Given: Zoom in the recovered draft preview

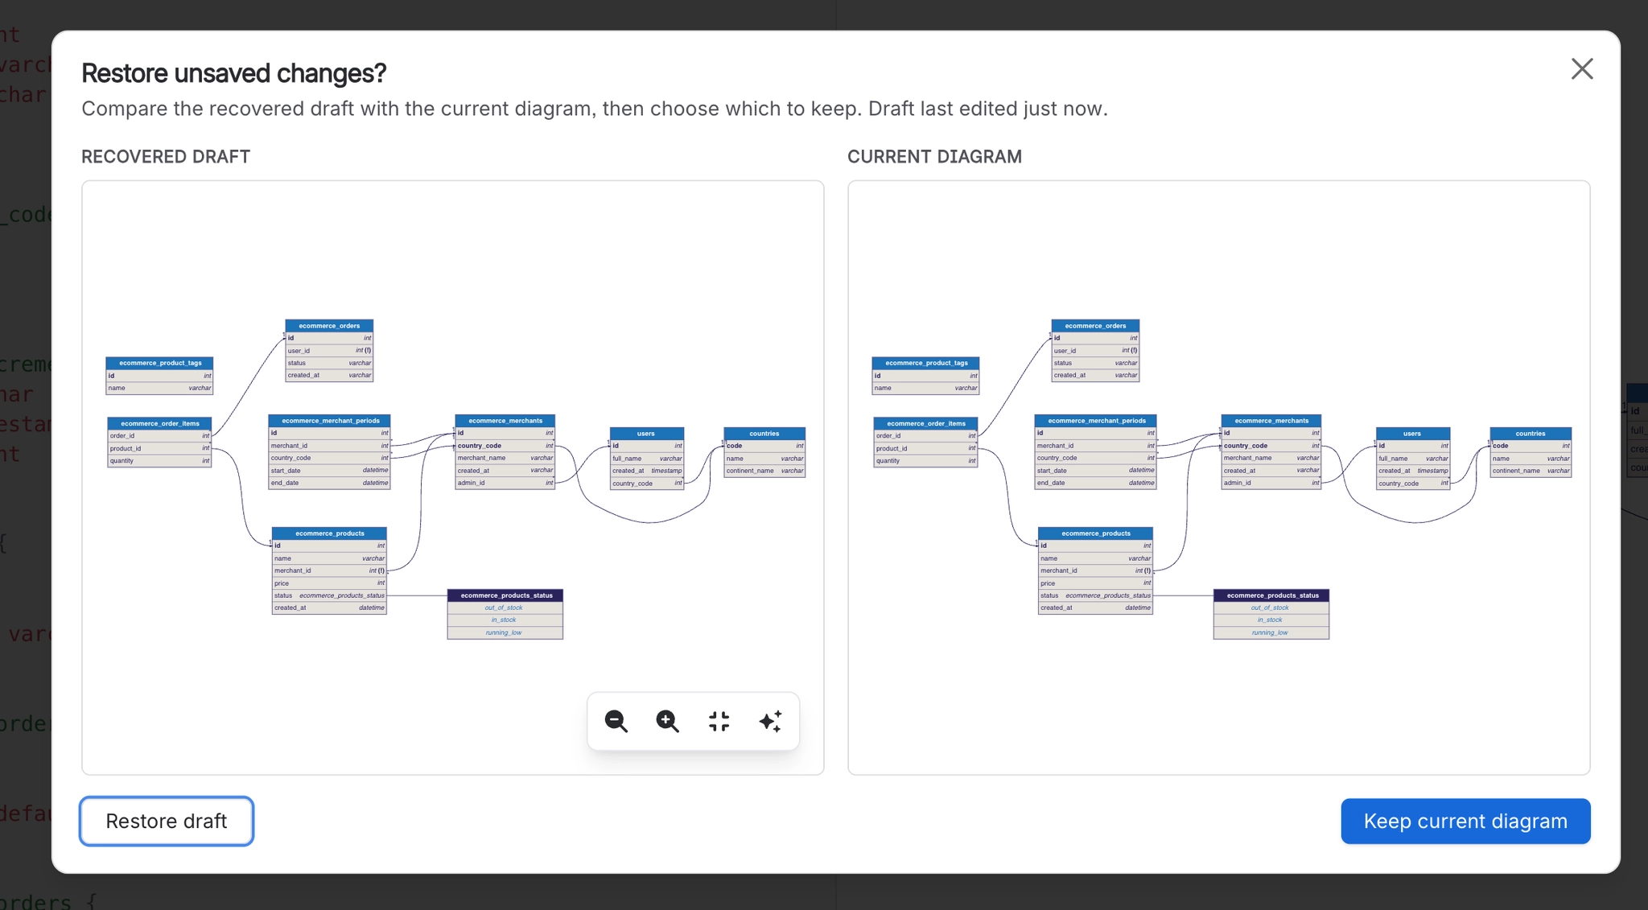Looking at the screenshot, I should click(668, 721).
